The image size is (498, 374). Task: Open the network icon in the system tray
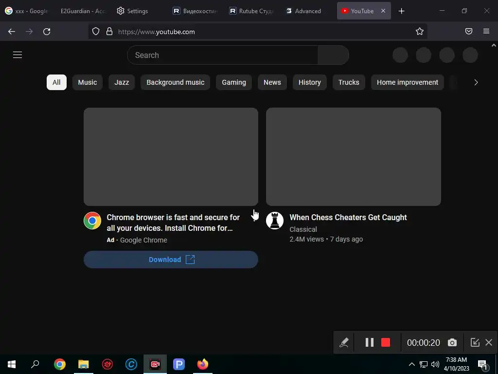click(424, 364)
